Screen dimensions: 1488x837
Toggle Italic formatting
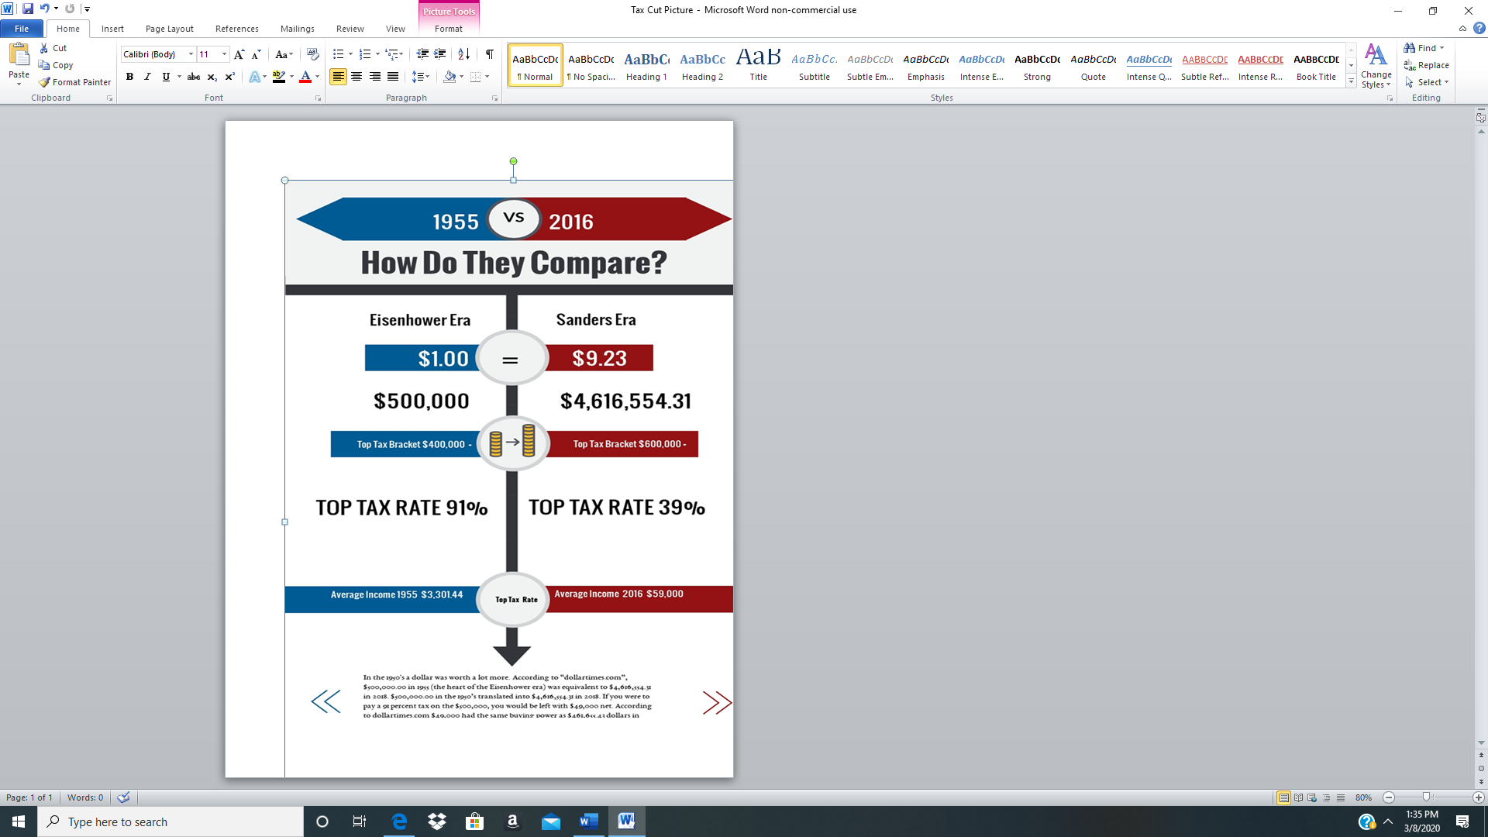(x=147, y=77)
